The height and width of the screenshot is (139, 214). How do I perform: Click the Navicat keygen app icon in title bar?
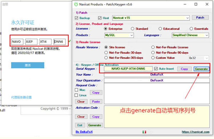click(x=76, y=4)
